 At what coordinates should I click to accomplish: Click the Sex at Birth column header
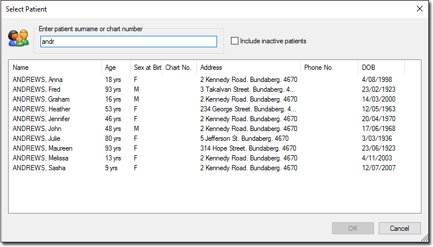coord(146,68)
